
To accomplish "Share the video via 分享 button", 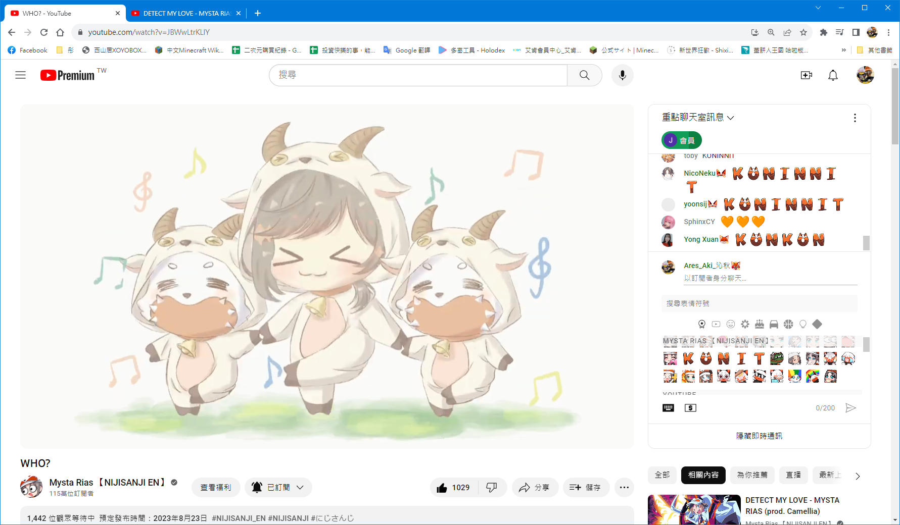I will pos(535,488).
